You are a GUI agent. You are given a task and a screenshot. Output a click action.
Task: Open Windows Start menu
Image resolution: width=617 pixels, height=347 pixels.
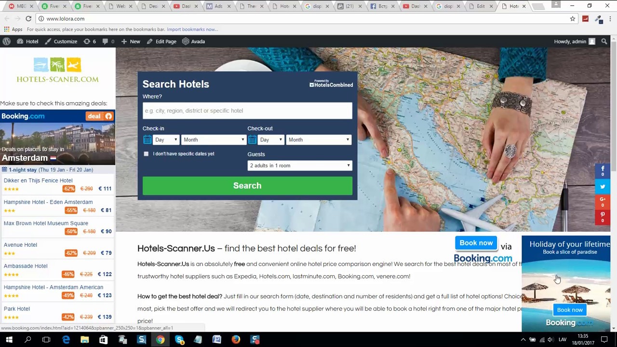pos(9,340)
